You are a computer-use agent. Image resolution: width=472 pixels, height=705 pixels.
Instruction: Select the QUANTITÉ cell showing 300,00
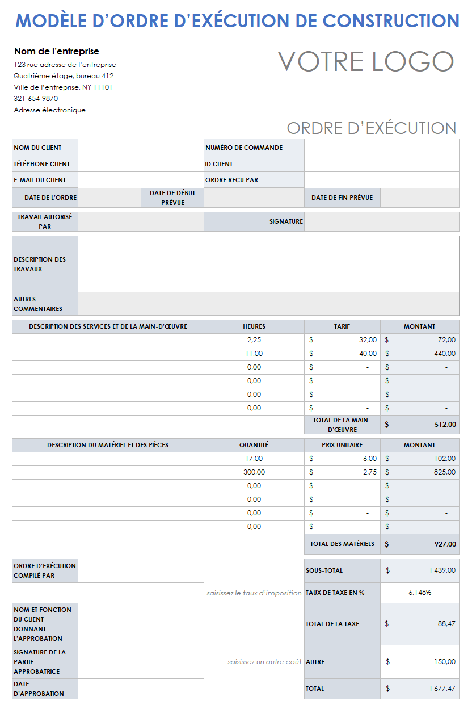pyautogui.click(x=254, y=472)
